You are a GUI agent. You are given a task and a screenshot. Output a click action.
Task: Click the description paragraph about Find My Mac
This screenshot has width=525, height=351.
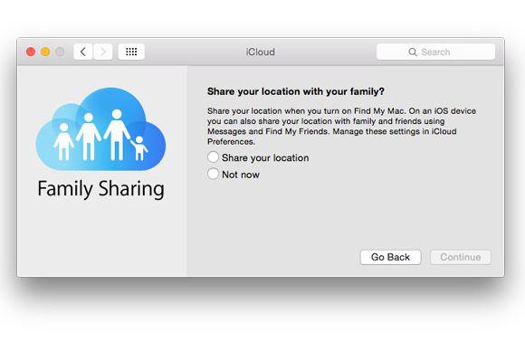pos(341,126)
